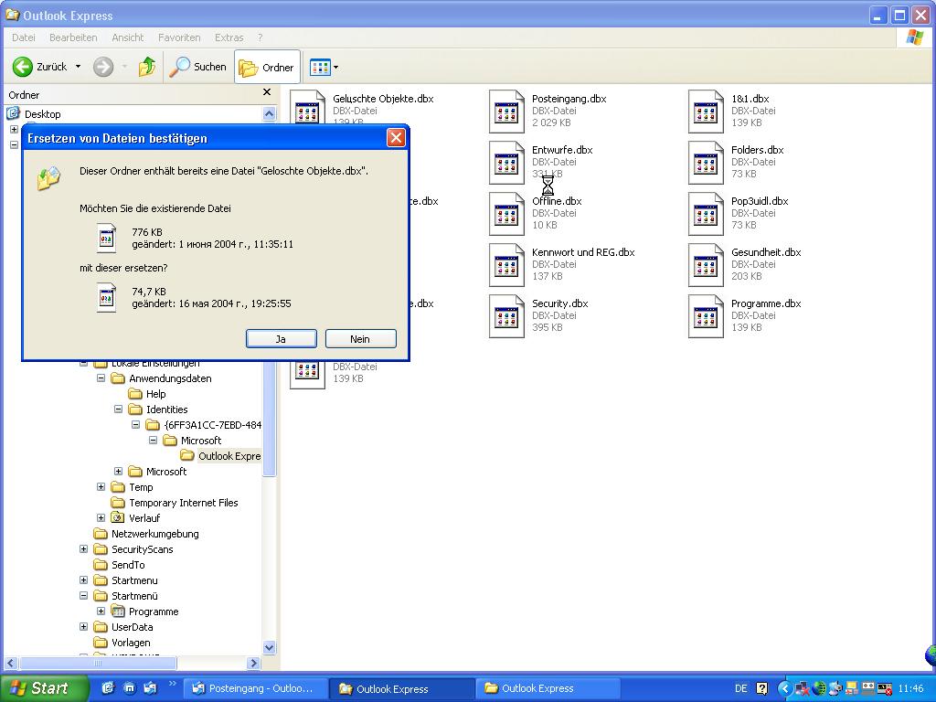Select the Folders.dbx file icon
Screen dimensions: 936x702
coord(707,163)
